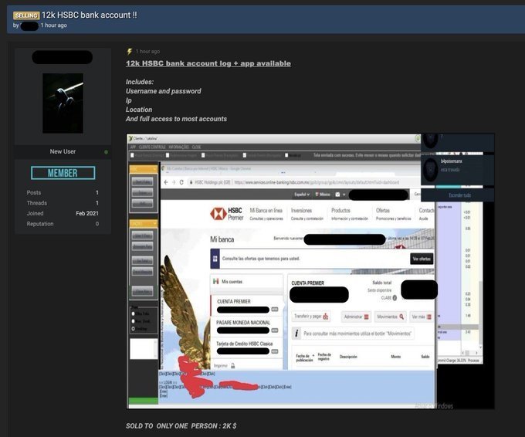Open the Administrar menu button
Viewport: 525px width, 437px height.
coord(356,317)
